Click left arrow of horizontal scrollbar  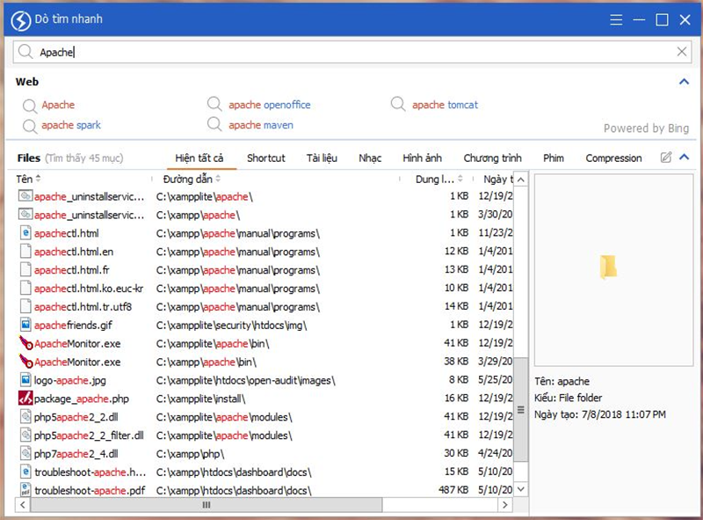(x=23, y=505)
